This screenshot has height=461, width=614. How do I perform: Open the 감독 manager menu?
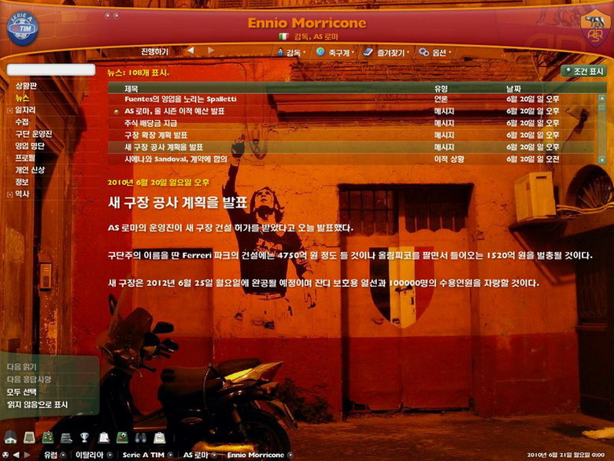tap(292, 52)
